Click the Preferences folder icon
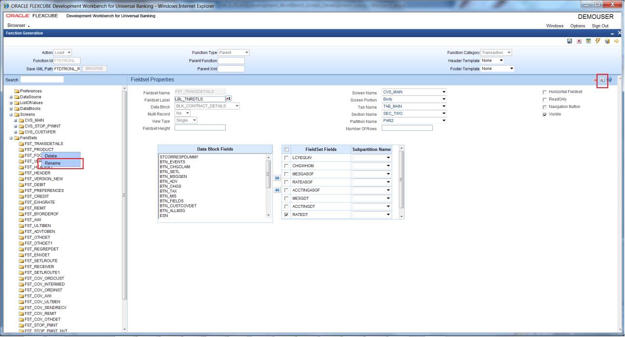The width and height of the screenshot is (625, 337). [x=17, y=91]
